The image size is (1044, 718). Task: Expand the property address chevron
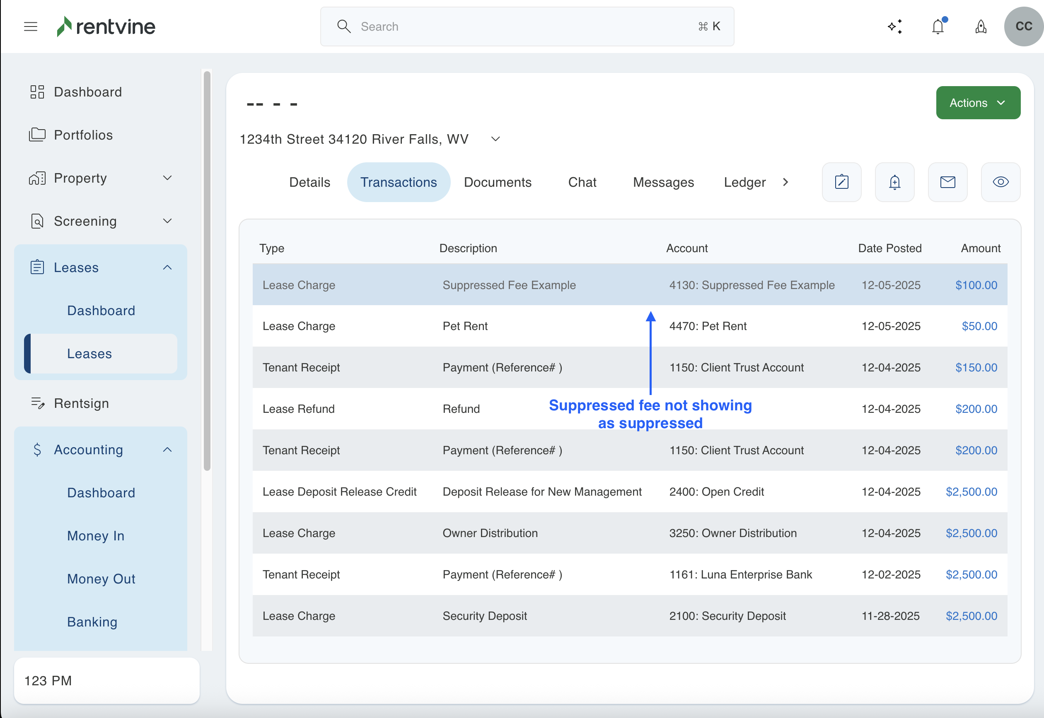495,139
